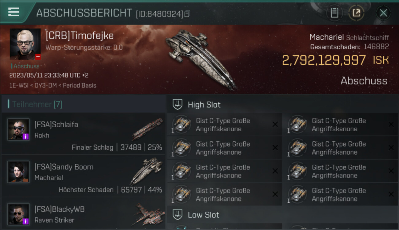
Task: Select the Schlaifa Rokh participant entry
Action: click(83, 134)
